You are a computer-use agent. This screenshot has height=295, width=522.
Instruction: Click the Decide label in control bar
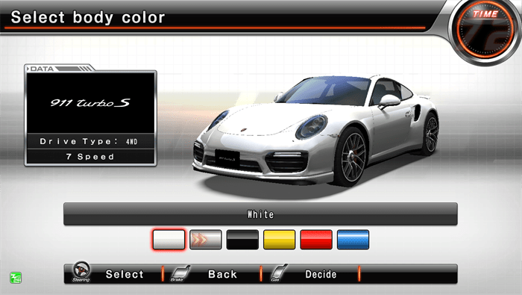(x=321, y=274)
